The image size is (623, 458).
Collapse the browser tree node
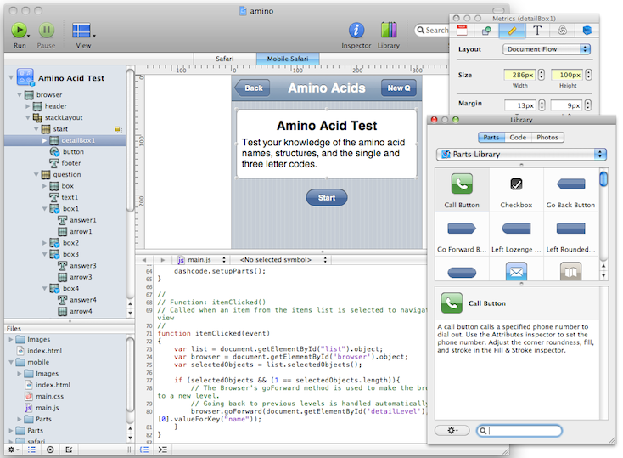point(19,94)
